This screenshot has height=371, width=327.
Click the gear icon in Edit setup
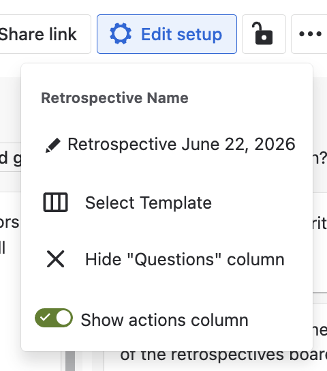pyautogui.click(x=121, y=33)
